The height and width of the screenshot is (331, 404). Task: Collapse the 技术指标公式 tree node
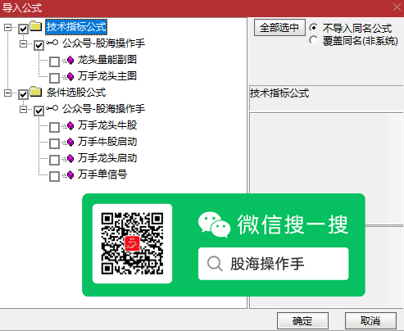tap(8, 27)
